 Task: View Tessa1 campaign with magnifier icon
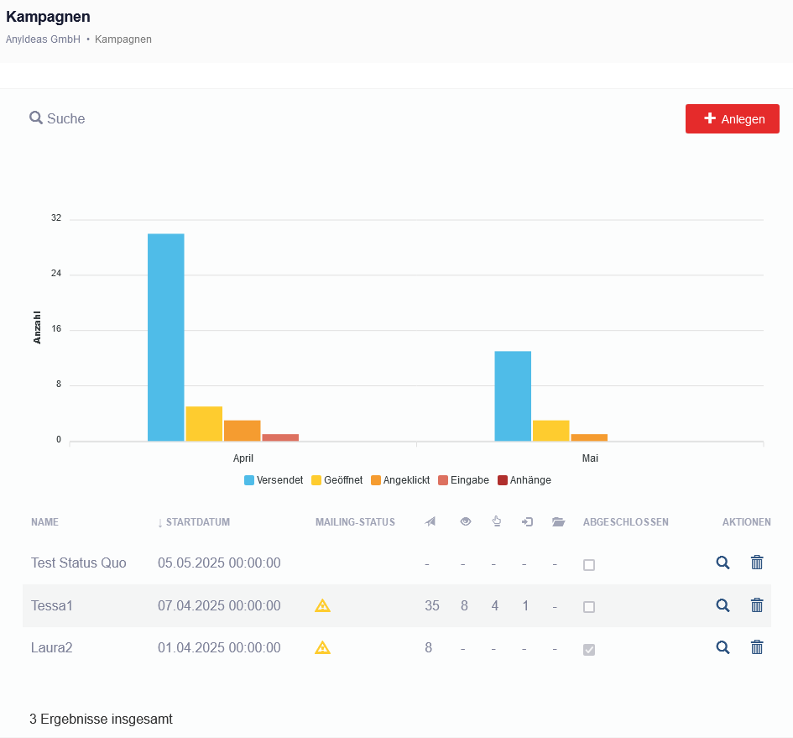[723, 605]
